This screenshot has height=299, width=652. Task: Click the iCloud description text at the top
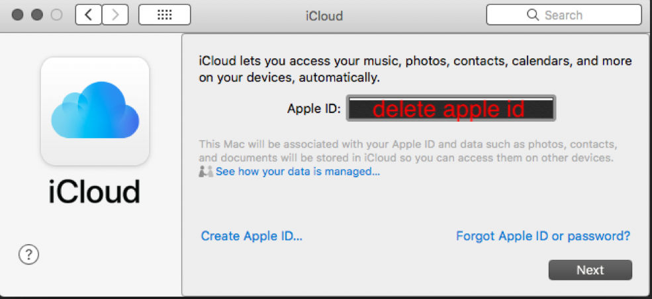coord(415,69)
